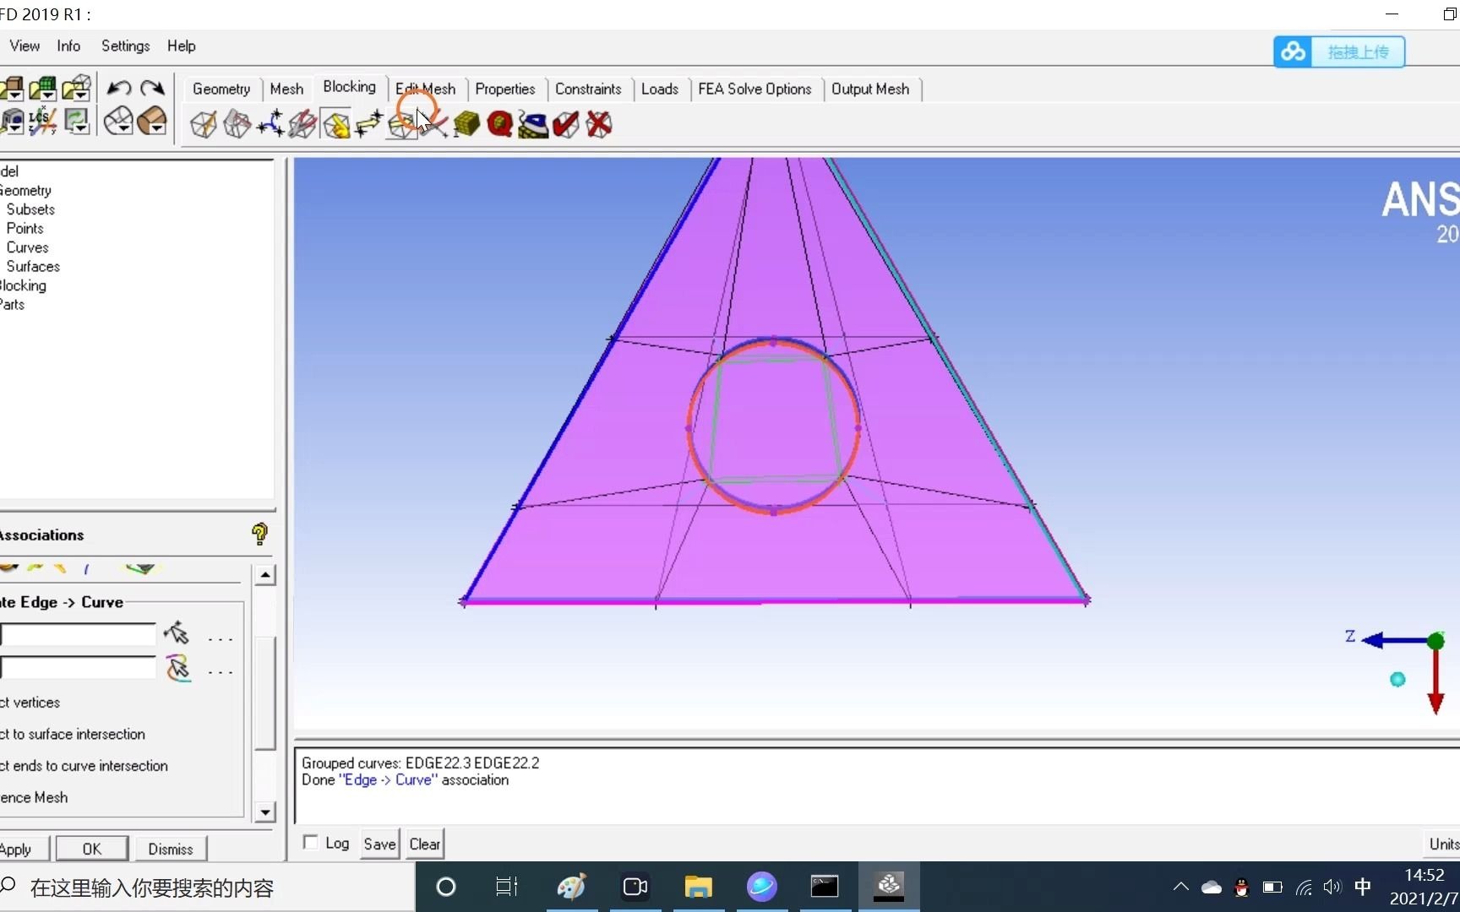Click the Split Block icon
This screenshot has height=912, width=1460.
point(237,124)
